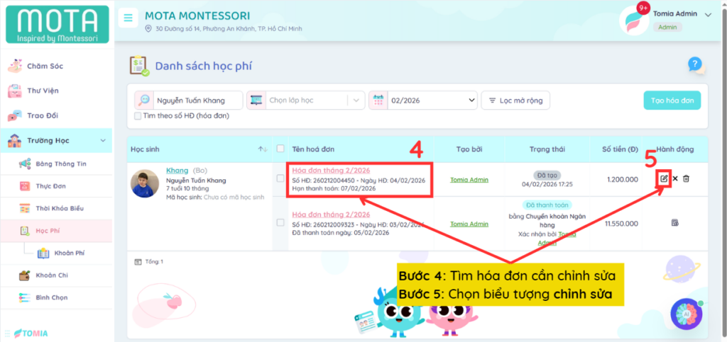
Task: Click the edit invoice pencil icon
Action: pyautogui.click(x=664, y=178)
